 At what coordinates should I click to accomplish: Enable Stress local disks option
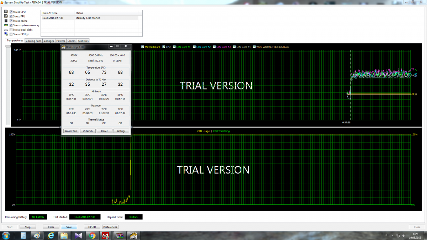click(11, 30)
